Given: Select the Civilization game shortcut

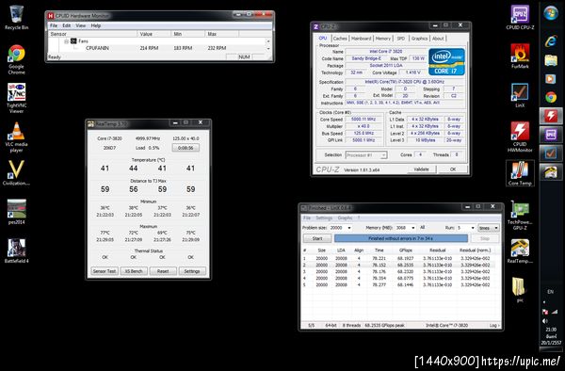Looking at the screenshot, I should (x=17, y=173).
